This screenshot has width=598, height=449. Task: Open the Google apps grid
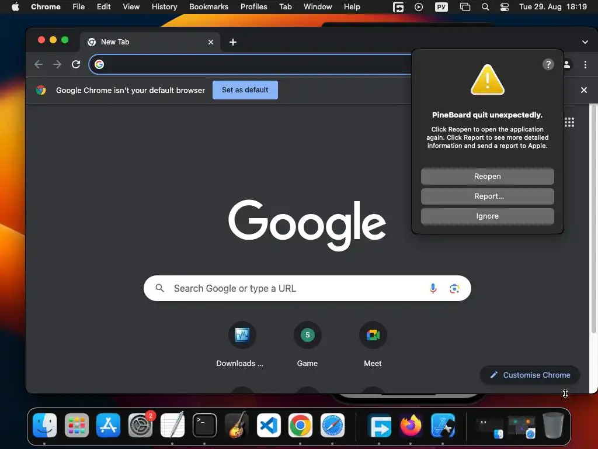[x=569, y=122]
